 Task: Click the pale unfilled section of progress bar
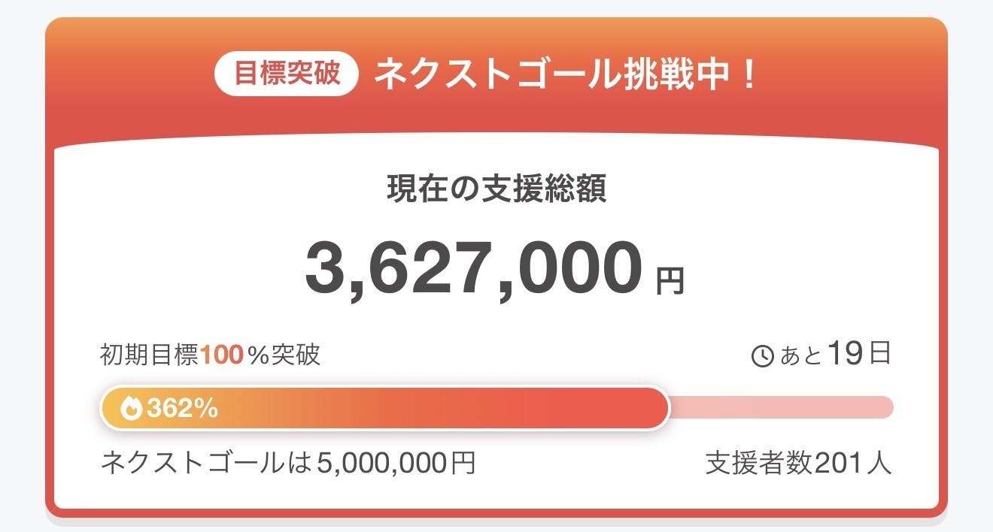pos(782,407)
